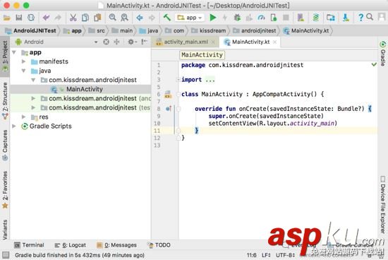The width and height of the screenshot is (388, 260).
Task: Click the Sync Project with Gradle icon
Action: pos(316,18)
